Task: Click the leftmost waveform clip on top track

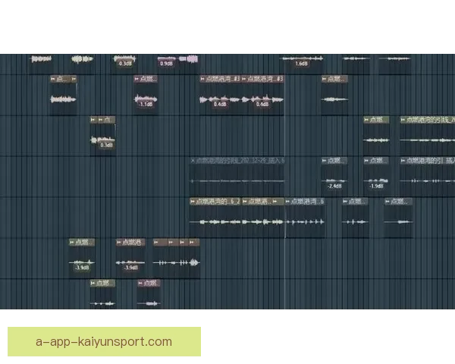Action: pyautogui.click(x=41, y=58)
